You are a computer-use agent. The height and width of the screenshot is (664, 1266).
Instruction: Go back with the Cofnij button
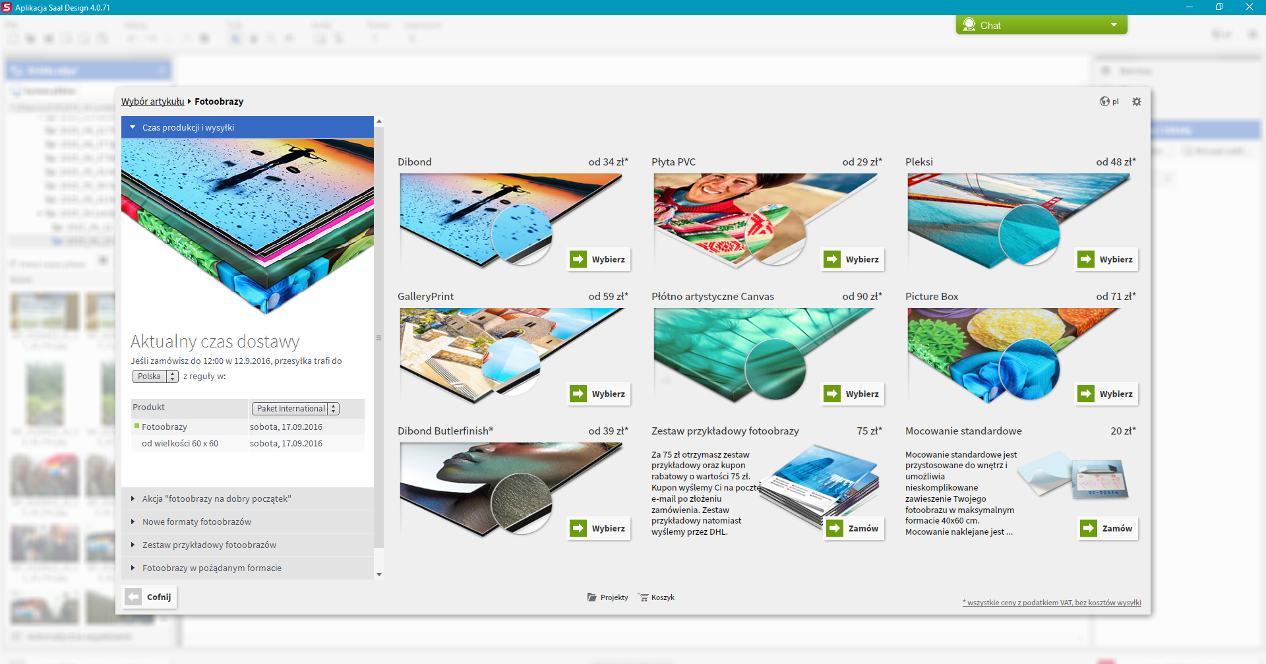(150, 597)
